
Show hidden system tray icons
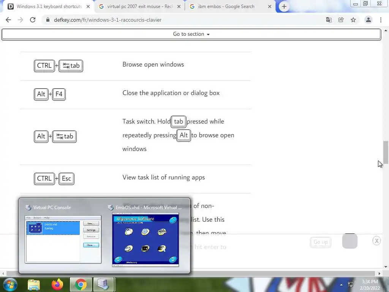342,285
